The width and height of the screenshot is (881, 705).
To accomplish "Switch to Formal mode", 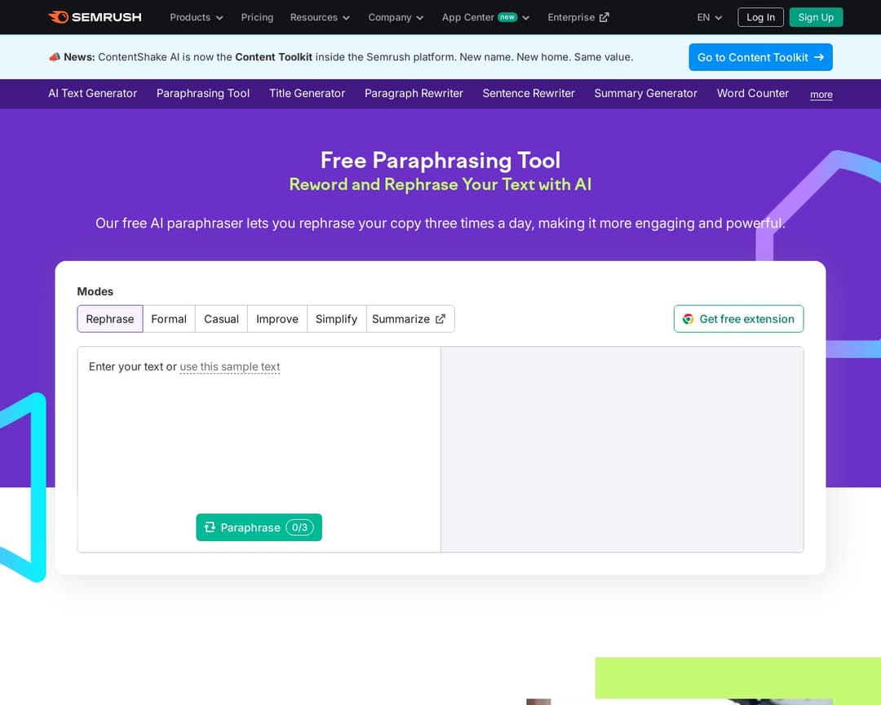I will pyautogui.click(x=169, y=319).
